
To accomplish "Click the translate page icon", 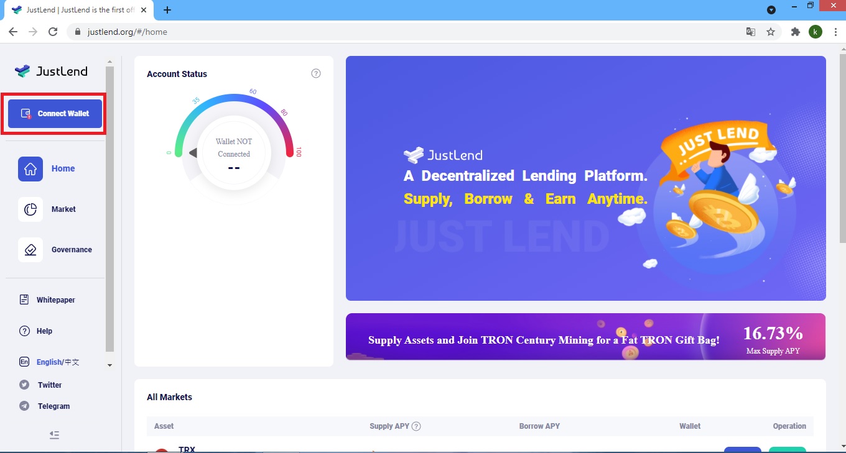I will (x=751, y=32).
